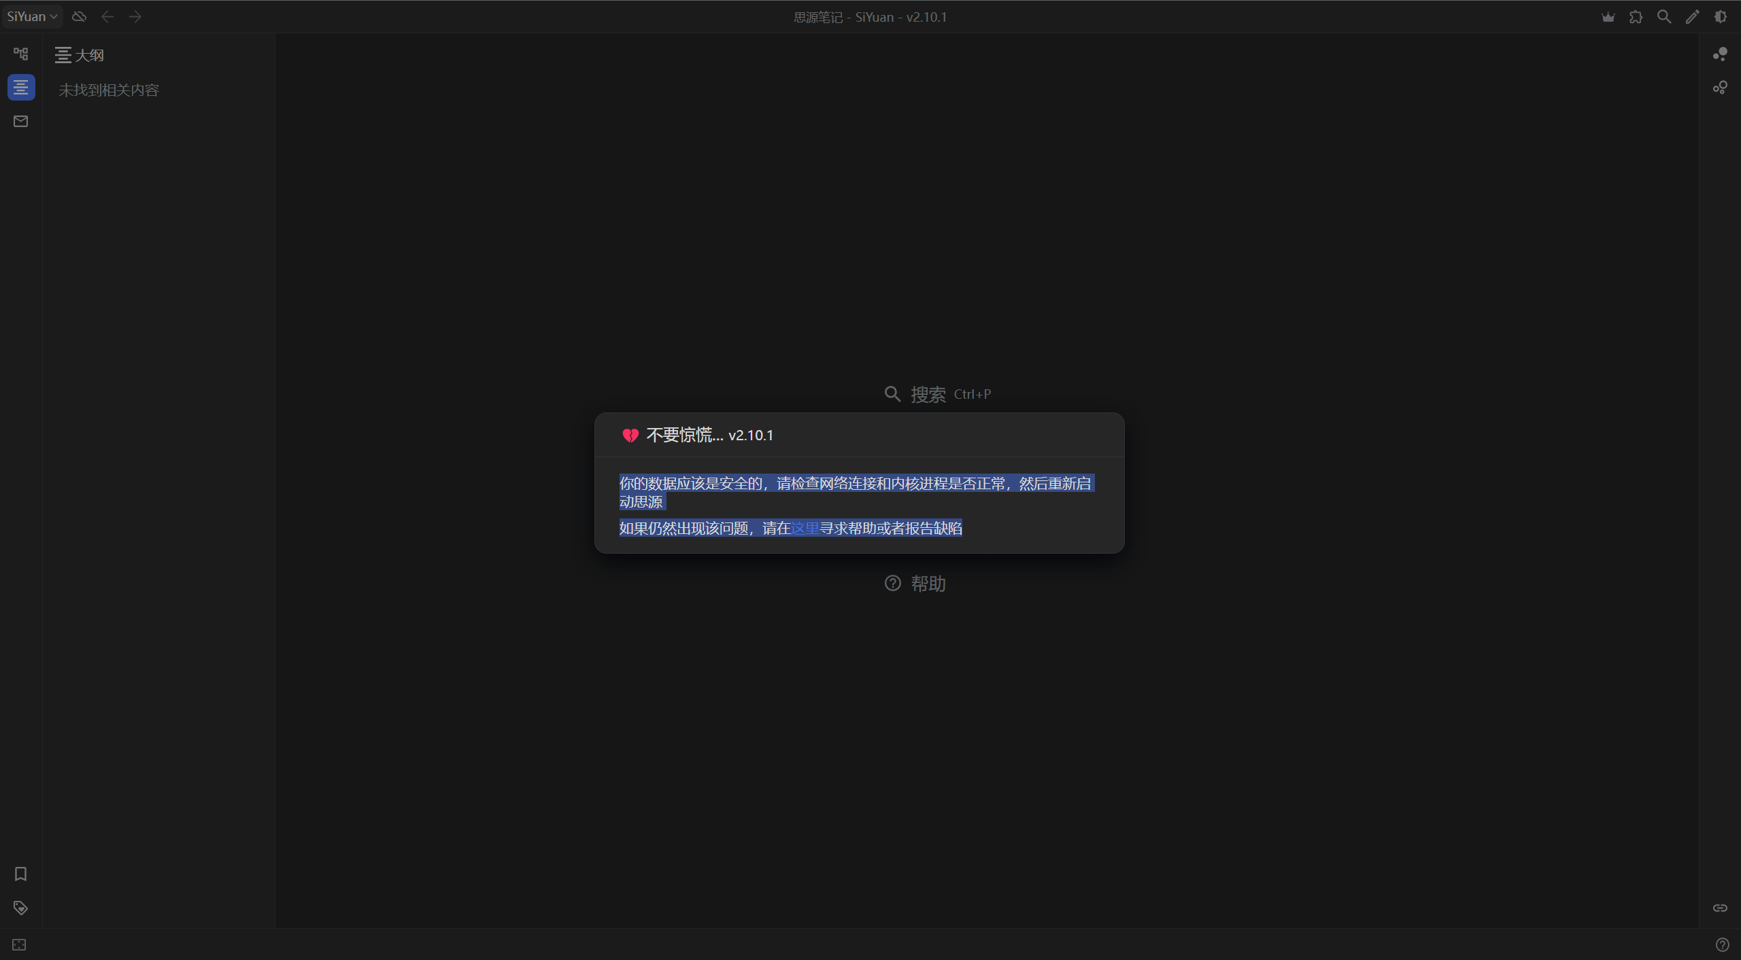Open the Inbox panel icon
The image size is (1741, 960).
coord(20,122)
